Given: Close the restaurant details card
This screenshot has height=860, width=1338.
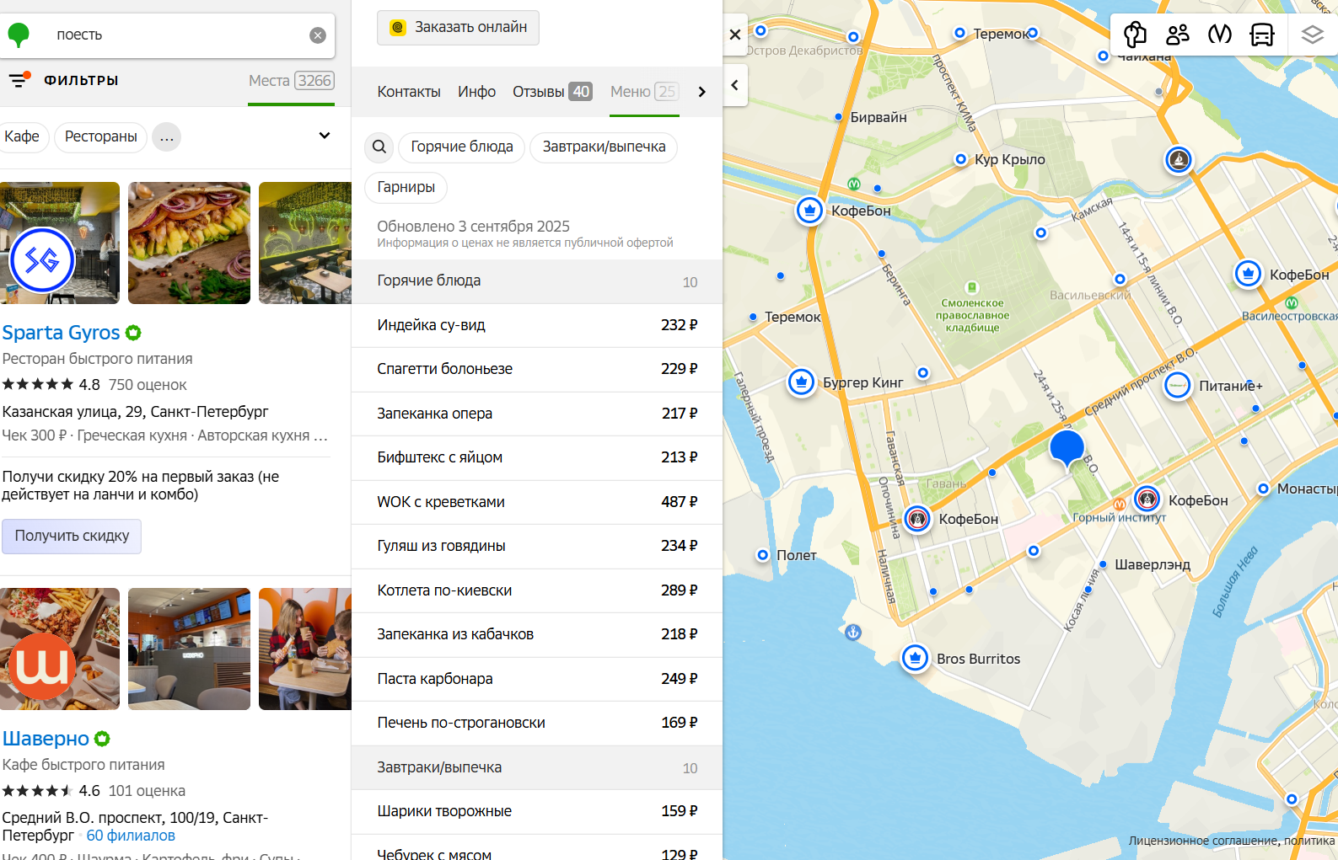Looking at the screenshot, I should pyautogui.click(x=735, y=35).
